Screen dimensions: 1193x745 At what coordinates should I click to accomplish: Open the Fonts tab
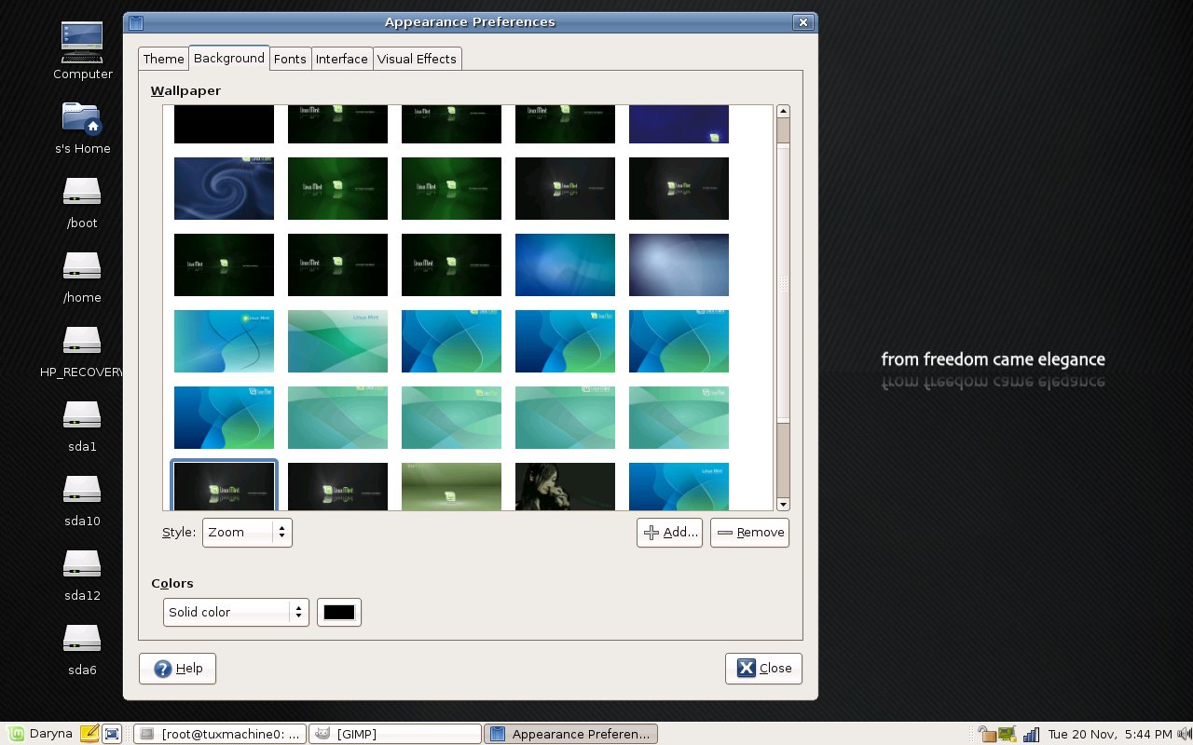[x=290, y=59]
